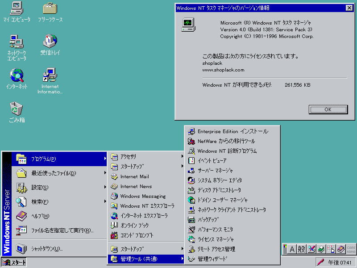Click the Version 4.0 (Build 1381: Service Pack 3) text
Viewport: 357px width, 268px height.
[x=266, y=29]
